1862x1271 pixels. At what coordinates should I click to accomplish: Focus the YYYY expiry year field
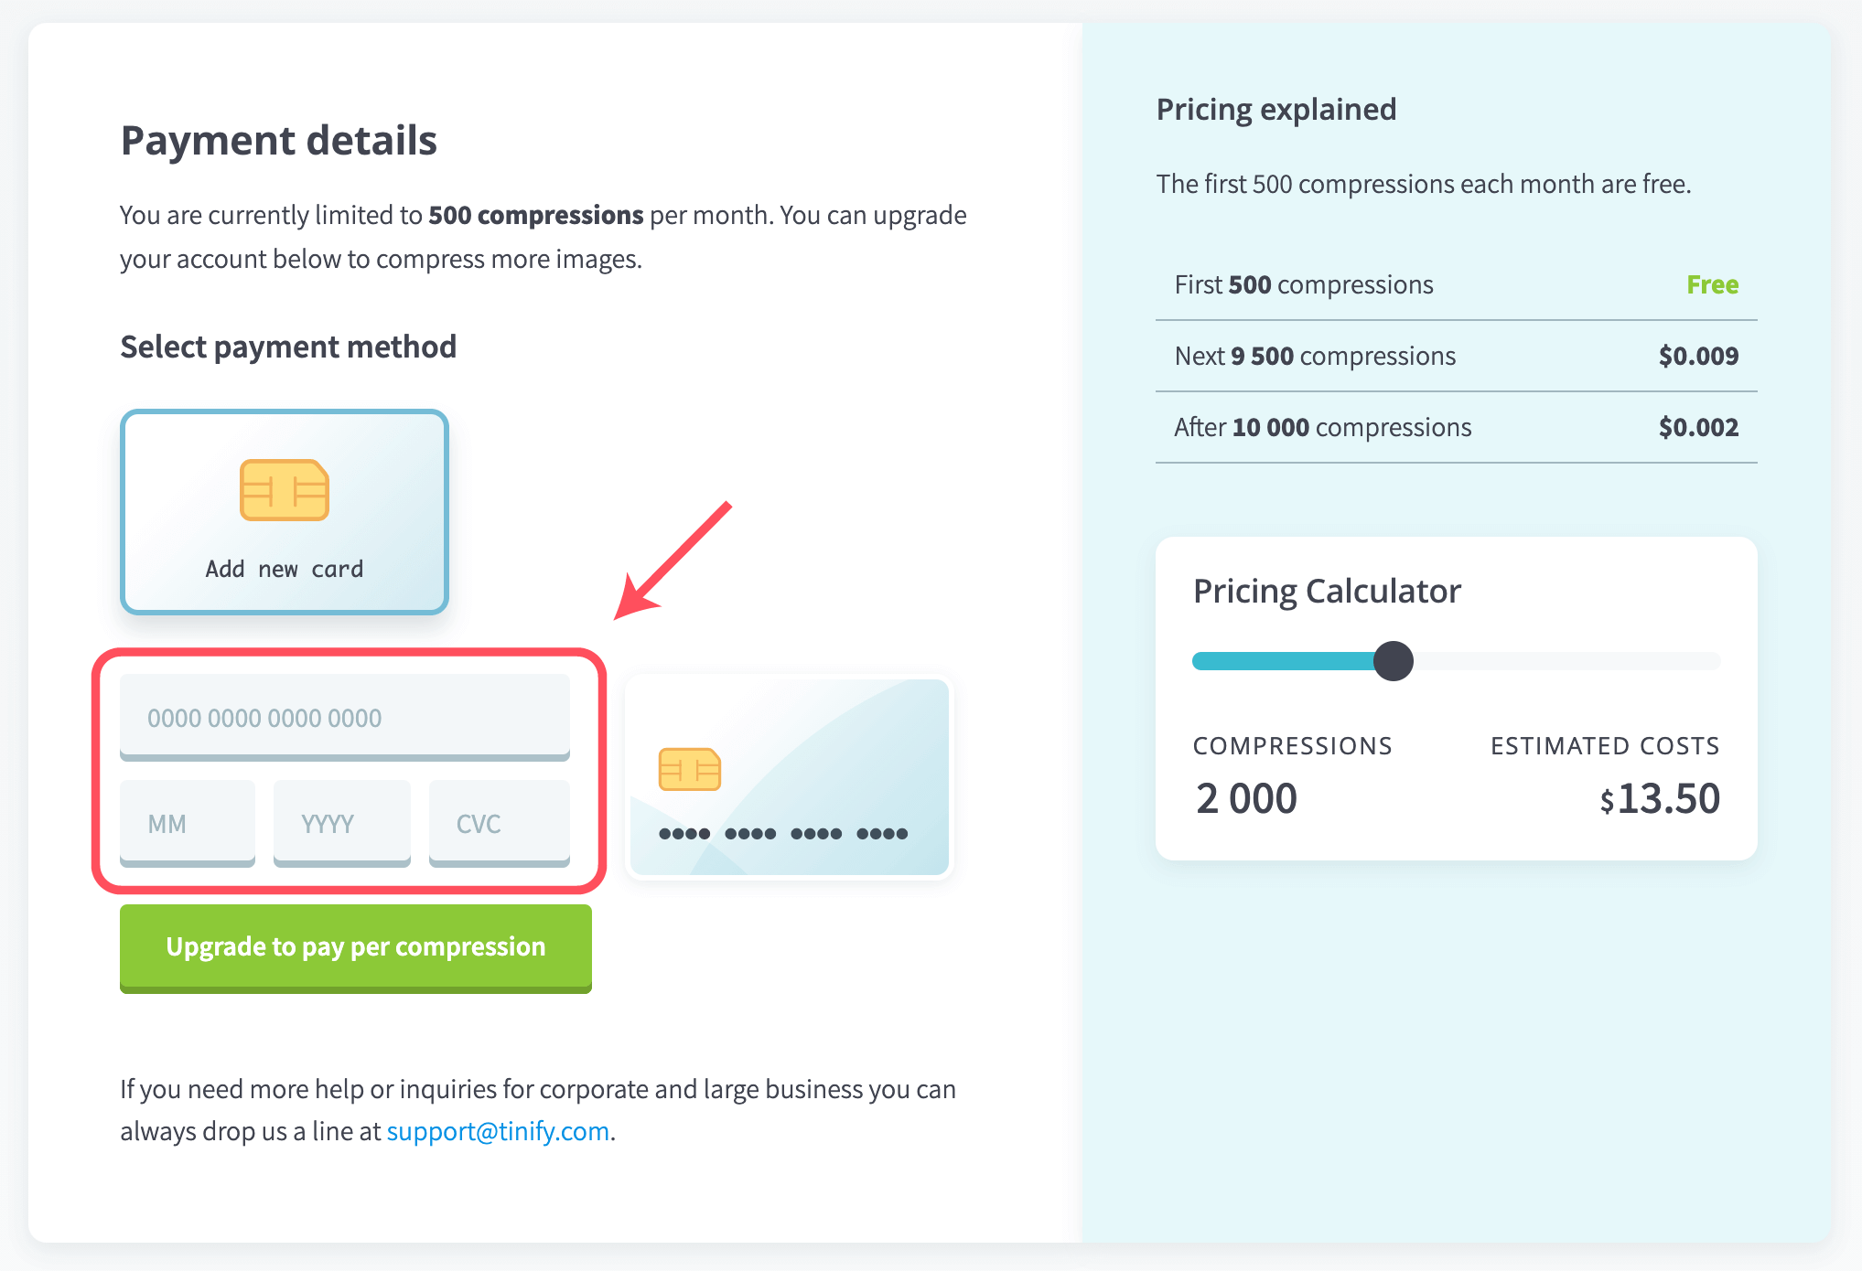click(x=342, y=823)
